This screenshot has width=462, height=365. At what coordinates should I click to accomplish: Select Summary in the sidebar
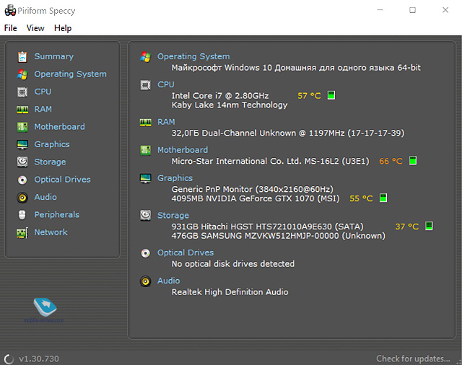[x=54, y=56]
